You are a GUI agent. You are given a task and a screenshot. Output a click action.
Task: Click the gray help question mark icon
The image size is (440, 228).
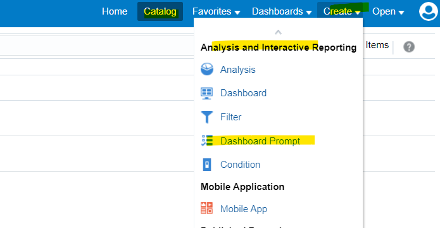[409, 47]
